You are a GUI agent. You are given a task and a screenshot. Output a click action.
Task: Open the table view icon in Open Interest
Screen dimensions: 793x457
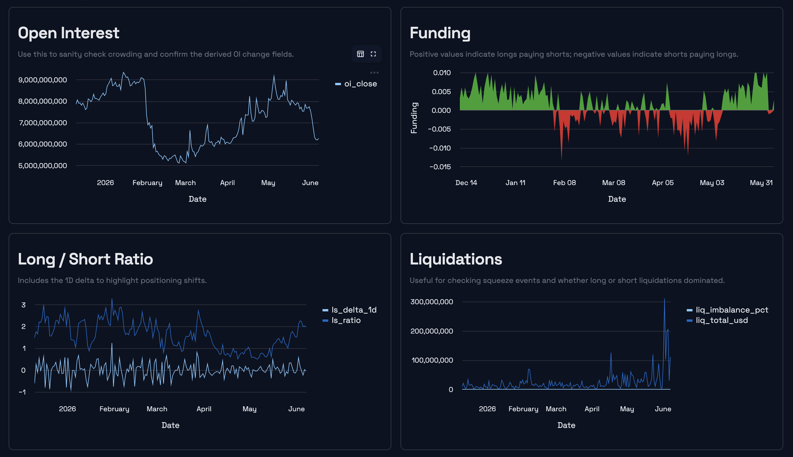pyautogui.click(x=360, y=54)
